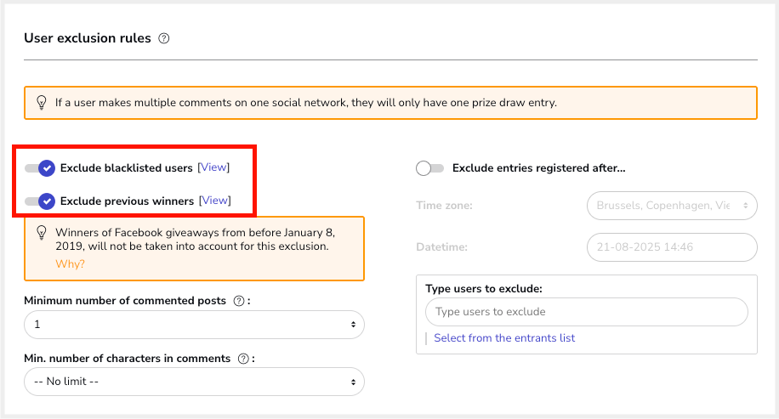Image resolution: width=779 pixels, height=419 pixels.
Task: Click lightbulb icon in multiple comments notice
Action: pos(41,102)
